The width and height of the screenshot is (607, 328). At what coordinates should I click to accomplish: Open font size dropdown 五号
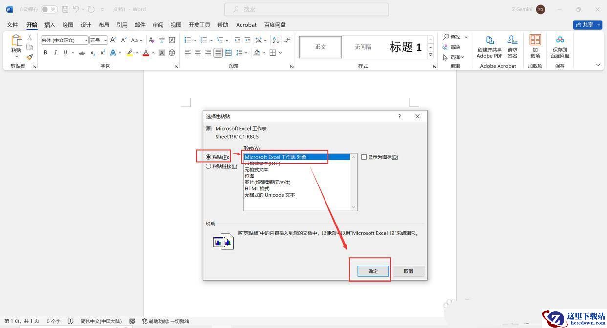click(x=105, y=40)
